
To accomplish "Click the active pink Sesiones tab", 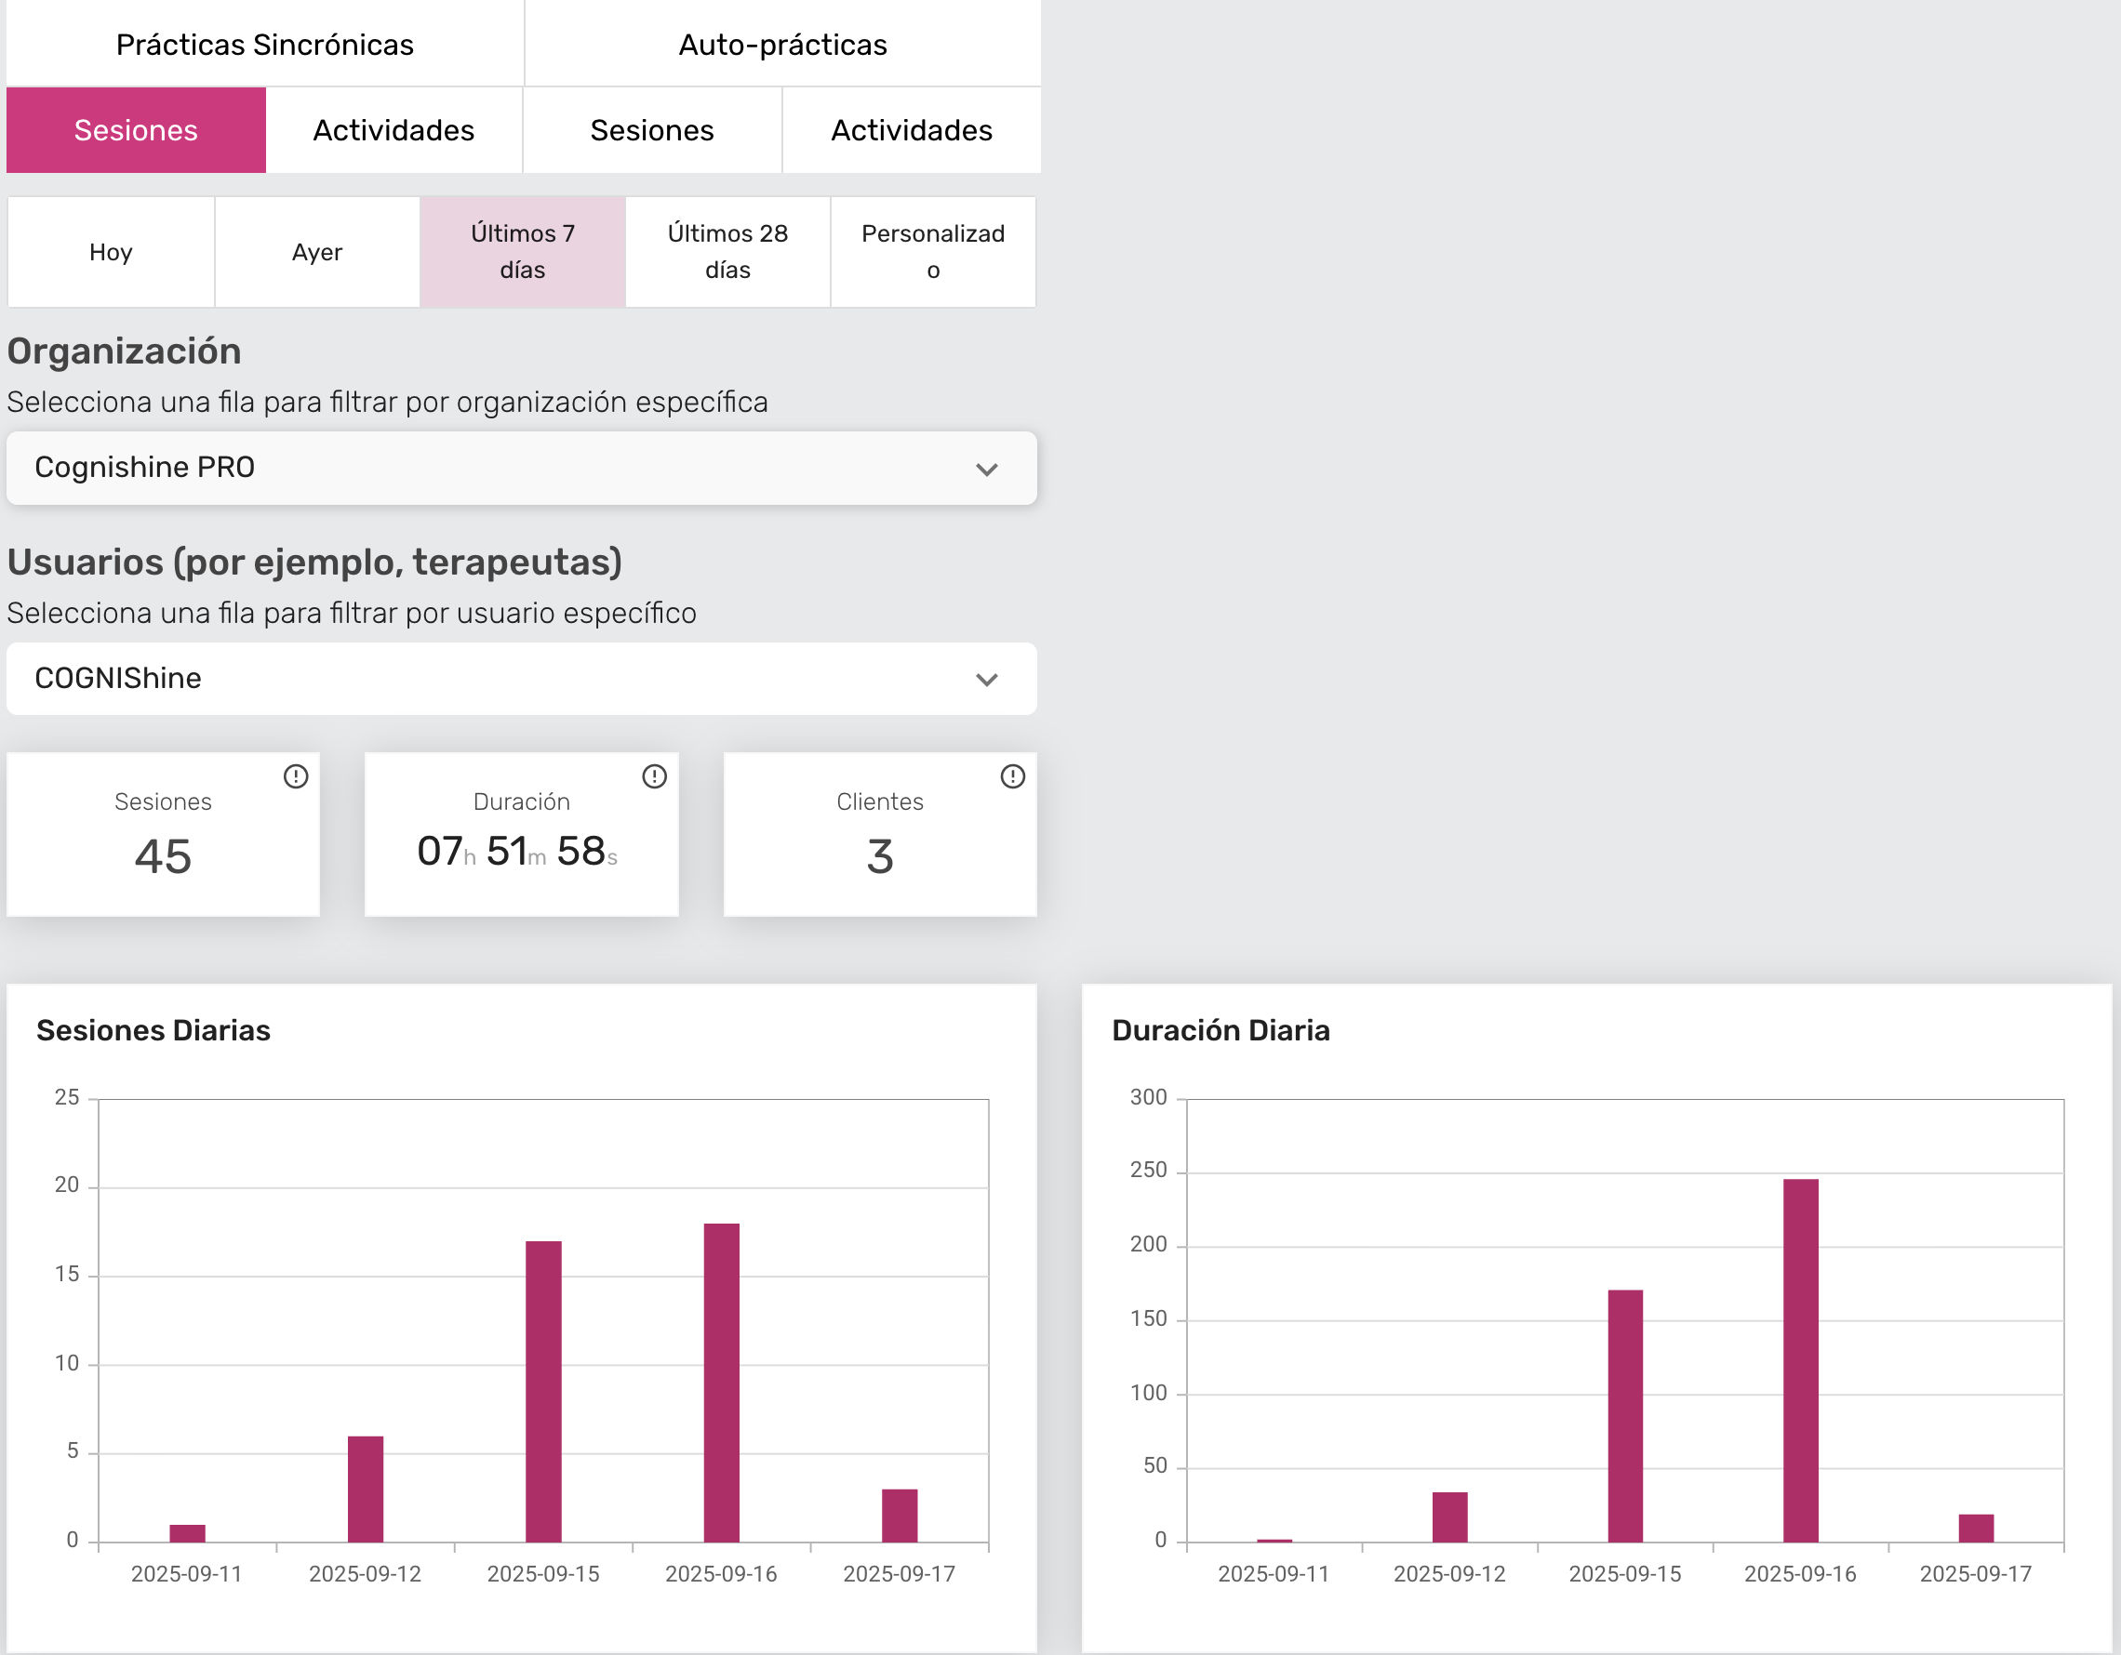I will tap(136, 130).
